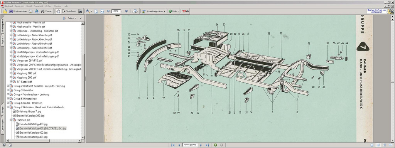Click the Fit Width icon
Screen dimensions: 395x148
coord(102,11)
